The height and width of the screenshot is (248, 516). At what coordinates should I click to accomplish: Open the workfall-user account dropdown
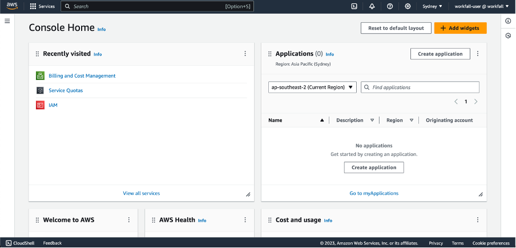pos(481,6)
